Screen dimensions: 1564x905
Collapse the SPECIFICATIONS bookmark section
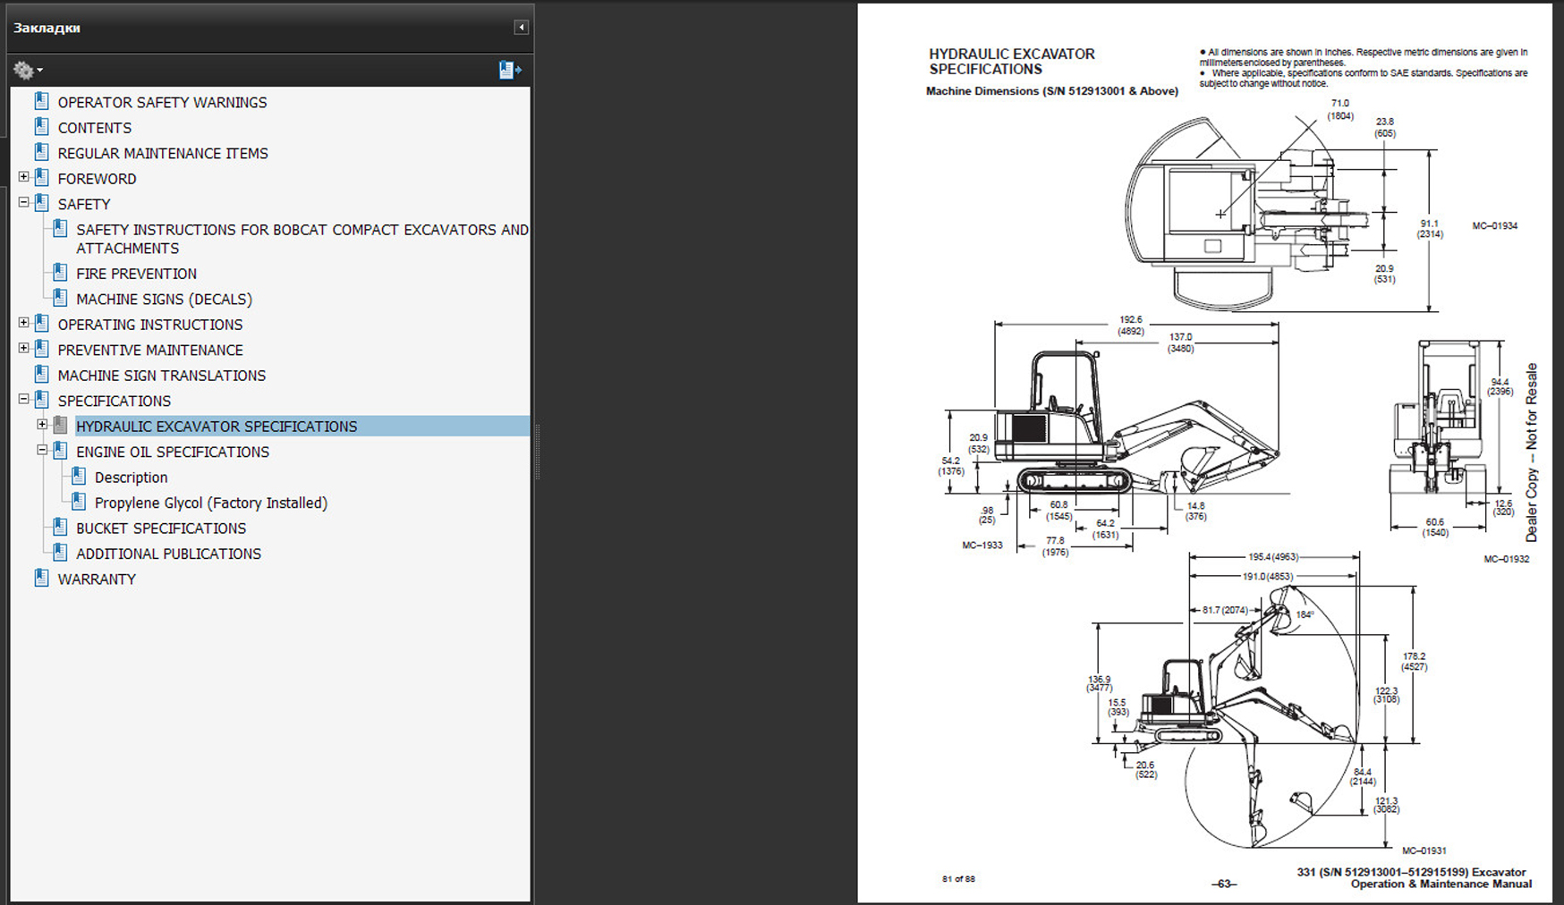click(x=24, y=400)
